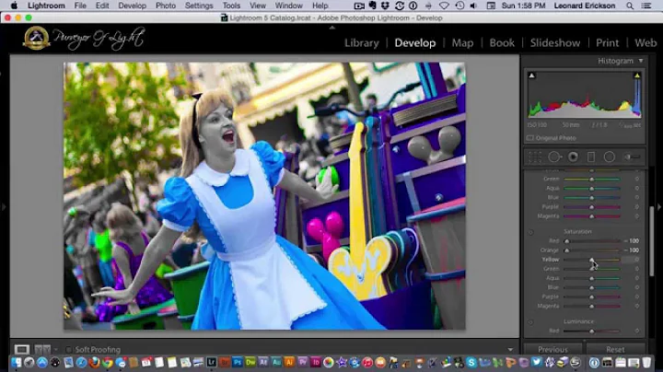Open the Tools menu
Viewport: 663px width, 372px height.
[231, 6]
